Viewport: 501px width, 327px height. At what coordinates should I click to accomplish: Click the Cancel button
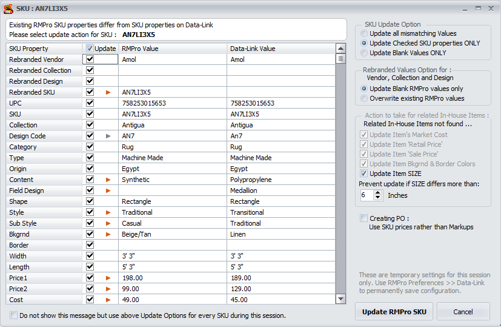point(463,312)
